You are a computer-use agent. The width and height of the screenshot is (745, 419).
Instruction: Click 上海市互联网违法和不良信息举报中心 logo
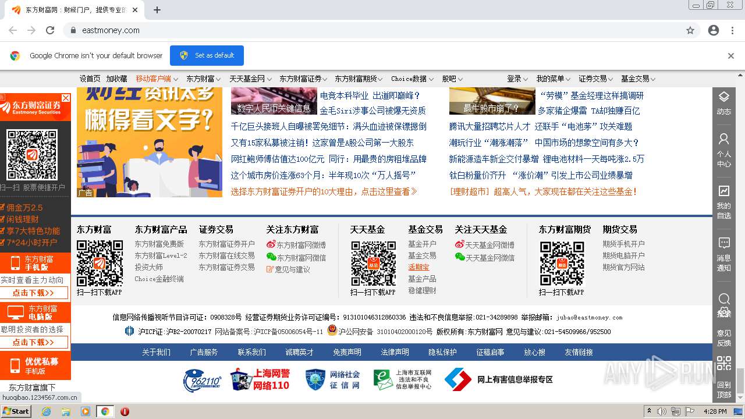(402, 379)
